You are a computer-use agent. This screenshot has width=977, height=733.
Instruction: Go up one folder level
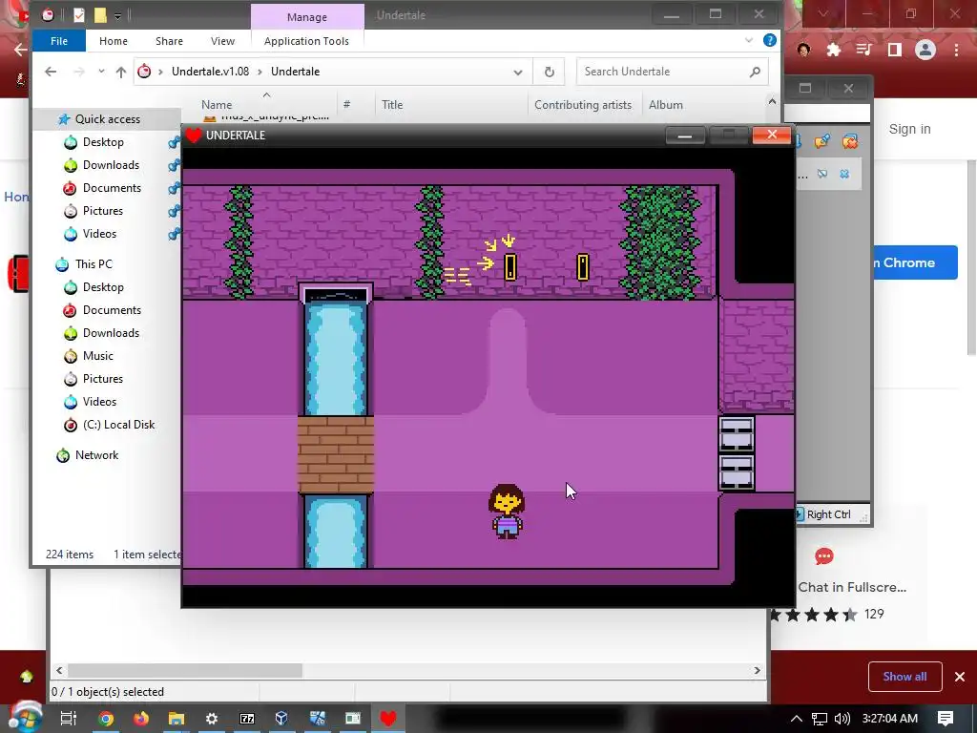tap(121, 72)
